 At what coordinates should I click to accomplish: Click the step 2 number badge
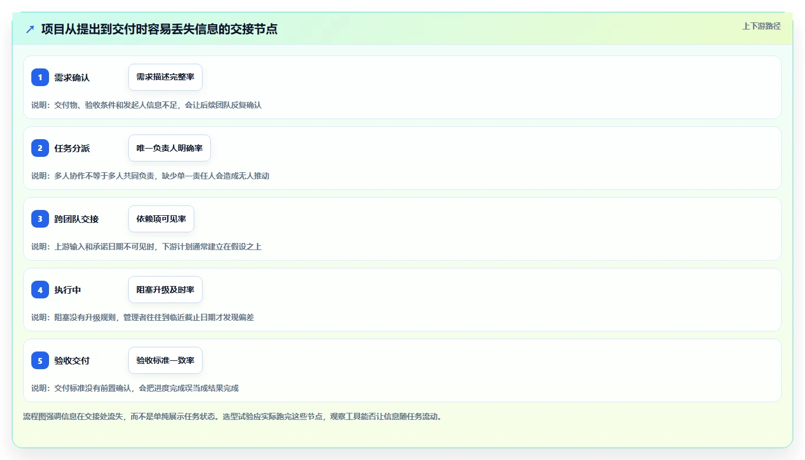click(40, 148)
